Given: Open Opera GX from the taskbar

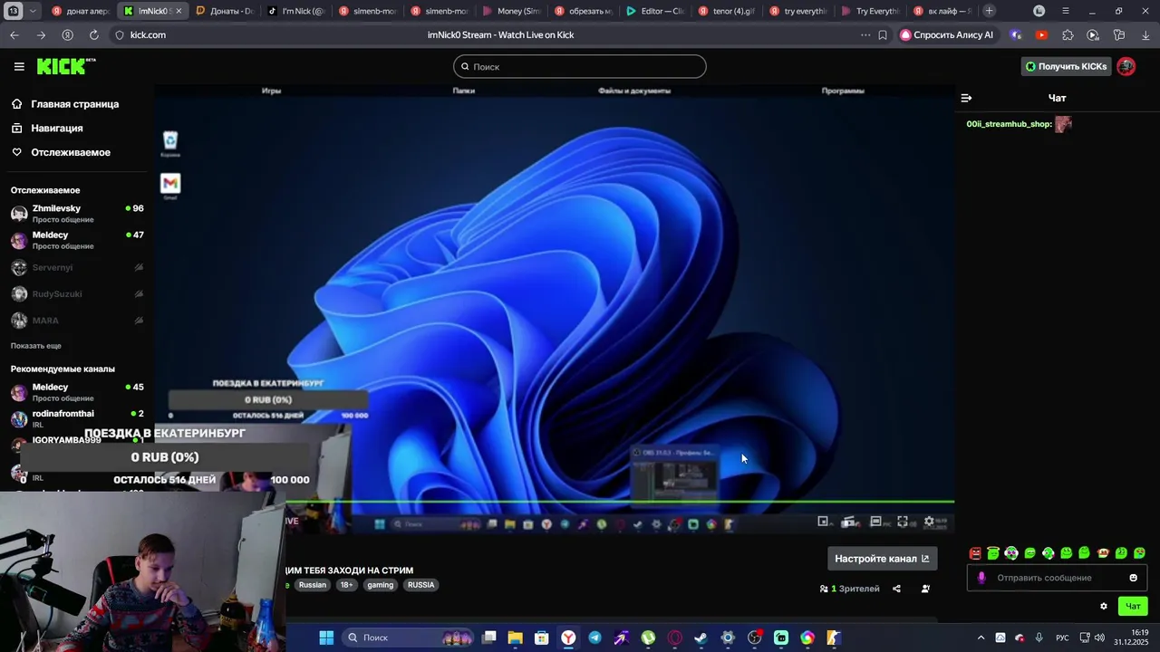Looking at the screenshot, I should click(x=674, y=638).
